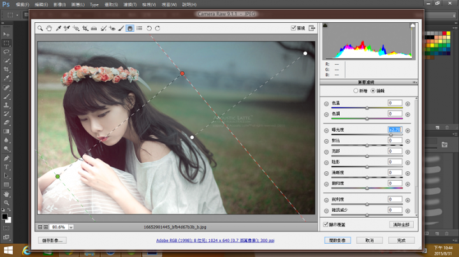Open Internet Explorer from taskbar
The image size is (459, 257).
pyautogui.click(x=27, y=251)
